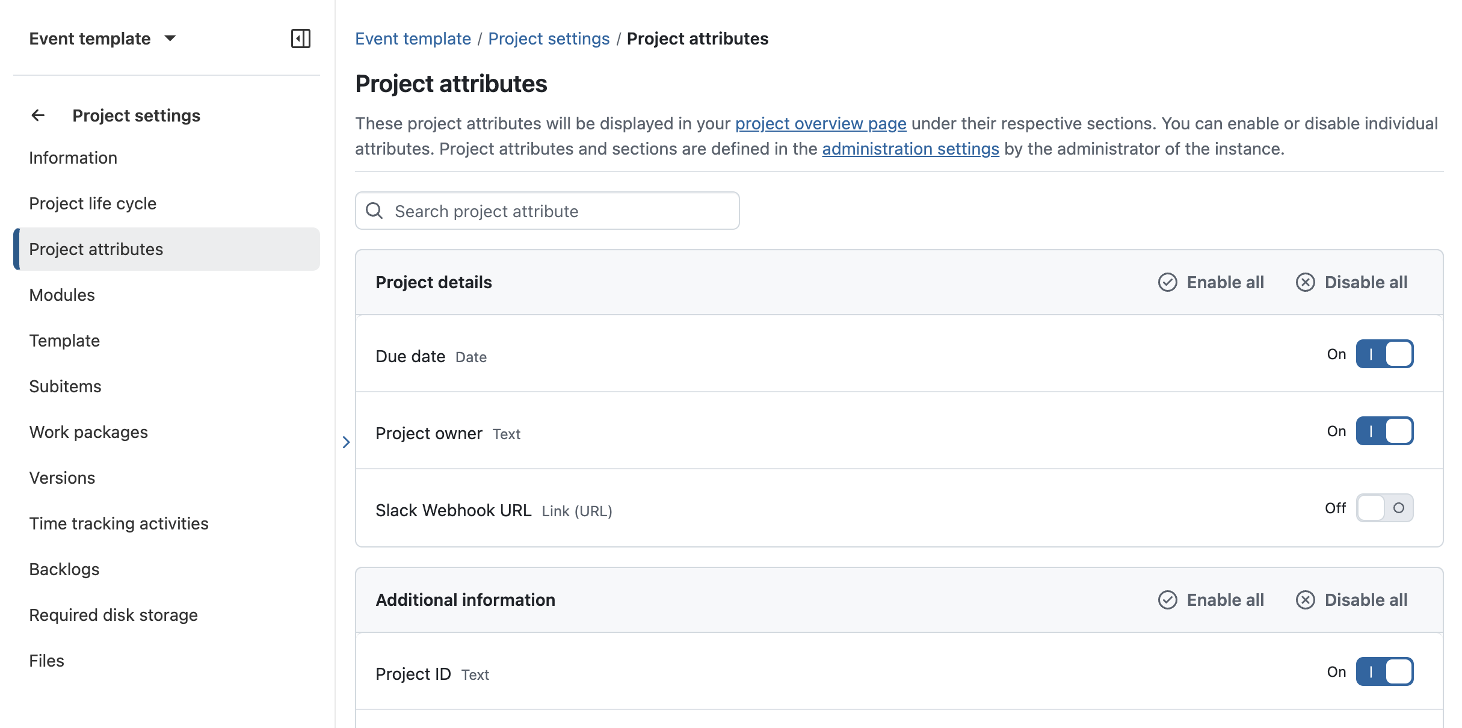Viewport: 1462px width, 728px height.
Task: Click the circled X icon under Additional information Disable all
Action: (1306, 600)
